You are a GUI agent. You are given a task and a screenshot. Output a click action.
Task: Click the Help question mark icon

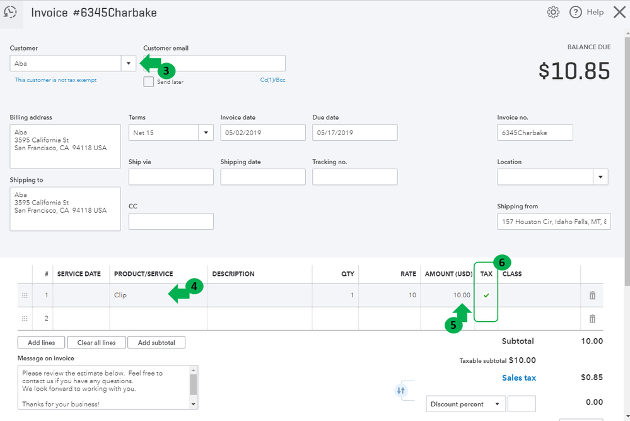[575, 12]
